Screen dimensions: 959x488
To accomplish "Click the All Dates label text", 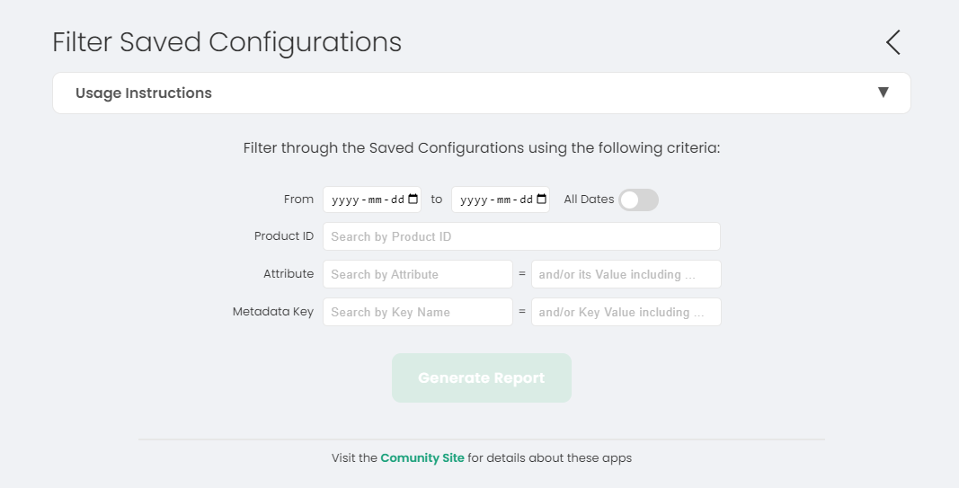I will (x=589, y=200).
